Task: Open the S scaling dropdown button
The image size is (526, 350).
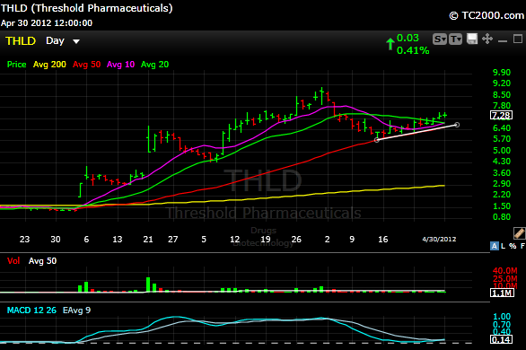Action: 440,39
